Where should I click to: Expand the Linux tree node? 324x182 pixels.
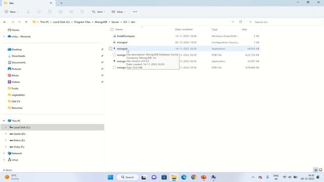(4, 160)
